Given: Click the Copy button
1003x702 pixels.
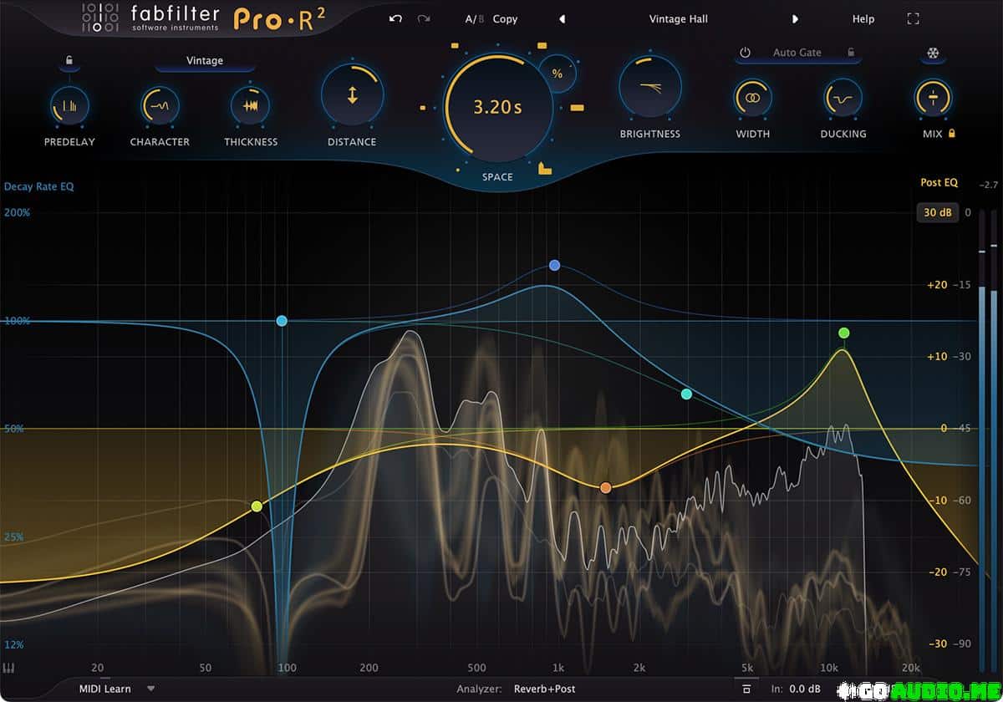Looking at the screenshot, I should tap(505, 18).
